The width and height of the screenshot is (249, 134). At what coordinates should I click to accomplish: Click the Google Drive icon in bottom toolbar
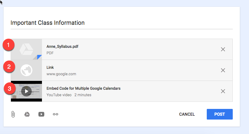point(27,114)
